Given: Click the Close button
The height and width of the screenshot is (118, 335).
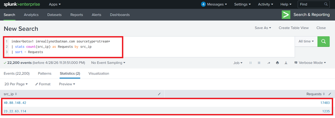Looking at the screenshot, I should (321, 28).
